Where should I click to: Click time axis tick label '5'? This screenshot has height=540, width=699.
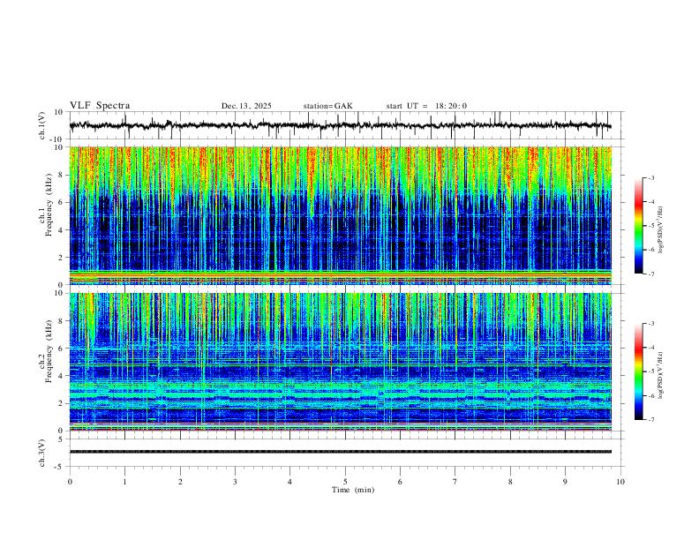click(x=345, y=482)
